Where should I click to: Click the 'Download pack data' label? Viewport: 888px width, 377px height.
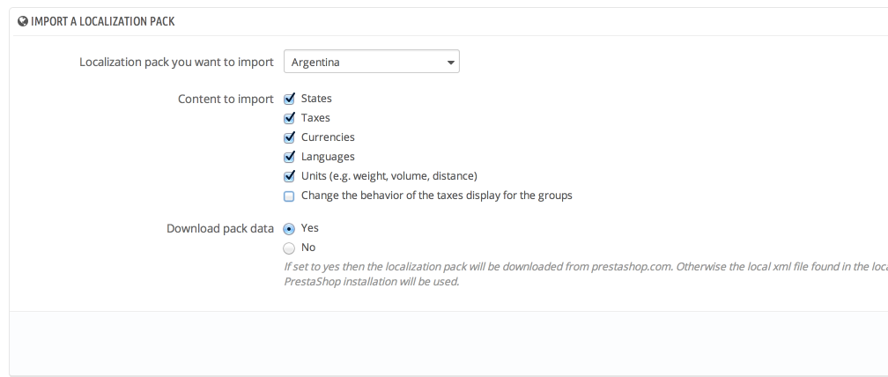click(219, 228)
